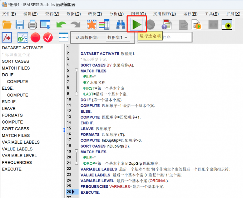Toggle comment selection with the /* icon
The image size is (243, 198).
pyautogui.click(x=7, y=38)
